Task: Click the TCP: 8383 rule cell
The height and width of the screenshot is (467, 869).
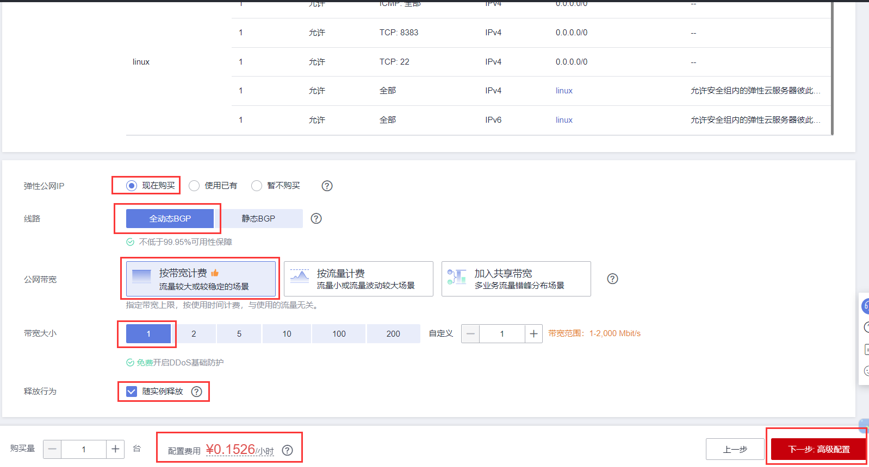Action: (x=399, y=33)
